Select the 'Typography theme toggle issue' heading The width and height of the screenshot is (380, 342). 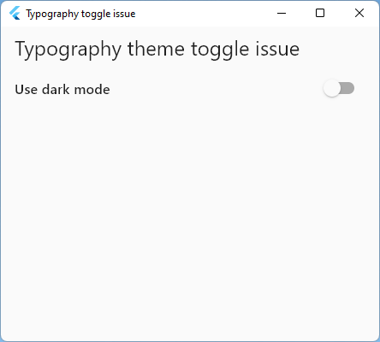(157, 50)
